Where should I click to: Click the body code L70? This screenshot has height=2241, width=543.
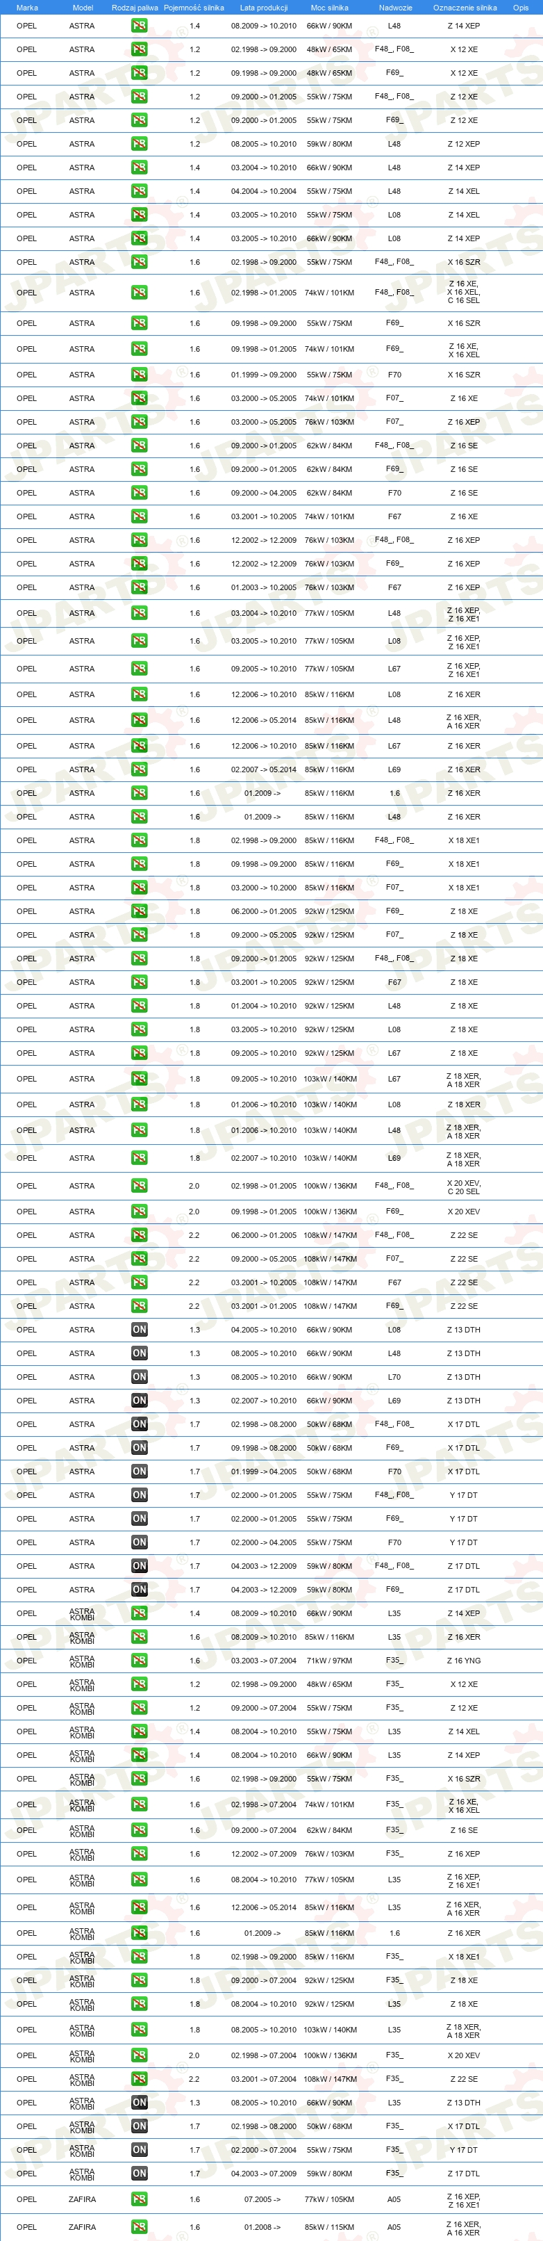point(394,1376)
